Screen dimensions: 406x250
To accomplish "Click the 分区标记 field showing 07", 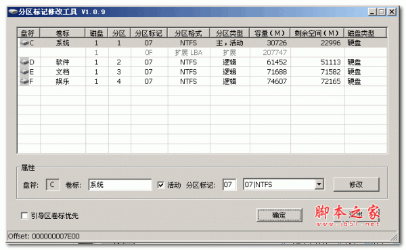I will tap(229, 185).
